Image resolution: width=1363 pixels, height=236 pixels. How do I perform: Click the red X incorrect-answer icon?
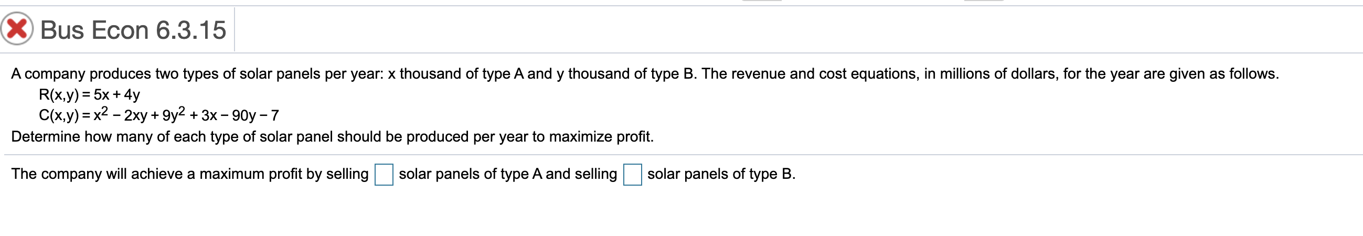[x=17, y=28]
